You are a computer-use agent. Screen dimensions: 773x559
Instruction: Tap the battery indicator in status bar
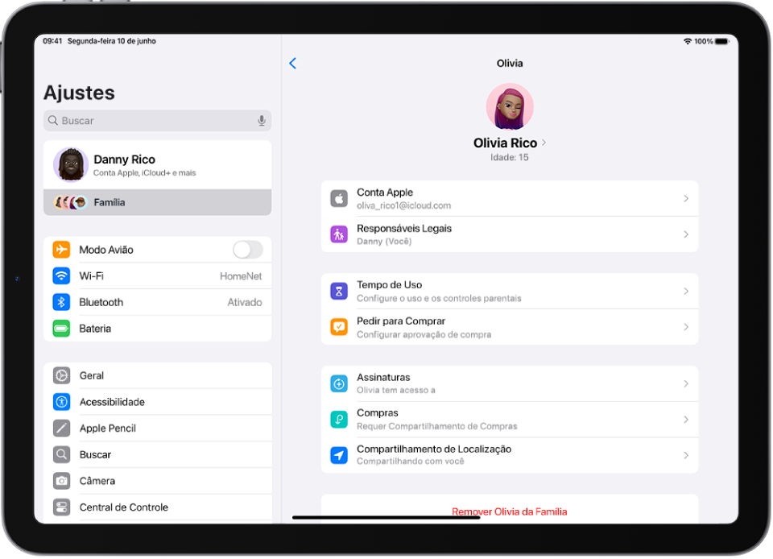721,41
